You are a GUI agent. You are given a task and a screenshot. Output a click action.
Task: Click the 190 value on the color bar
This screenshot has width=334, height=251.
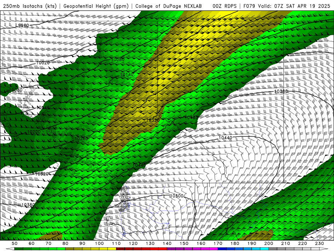252,243
